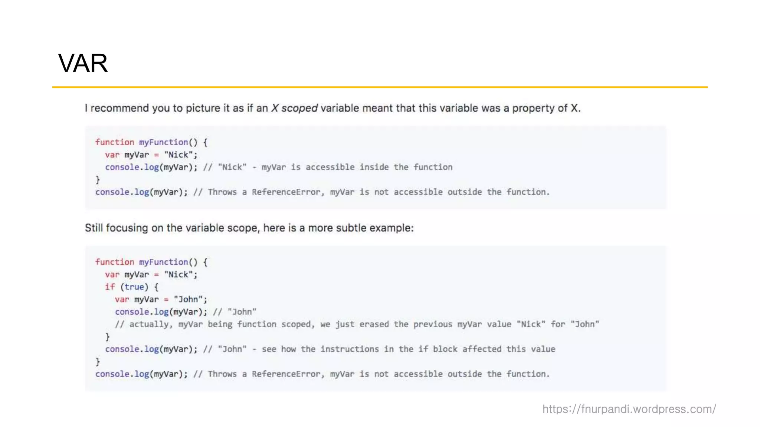Click the comment "myVar is accessible inside the function"

click(x=357, y=167)
